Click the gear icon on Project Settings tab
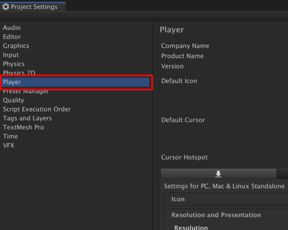288x230 pixels. (x=6, y=7)
